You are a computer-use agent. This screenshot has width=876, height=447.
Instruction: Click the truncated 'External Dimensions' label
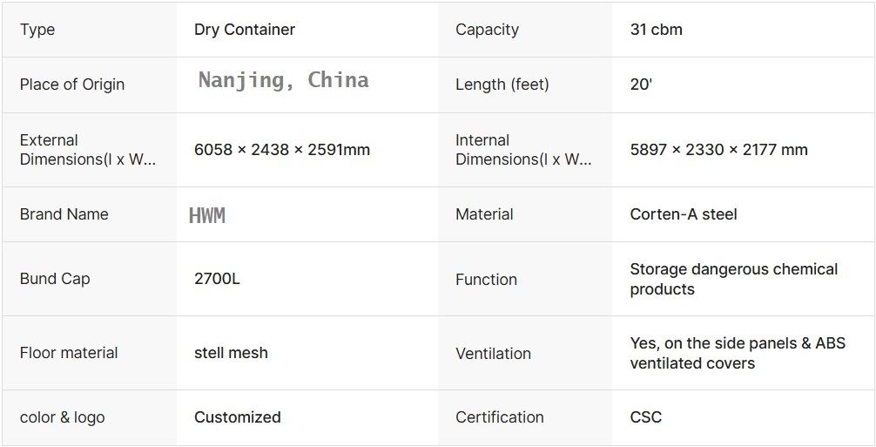(x=87, y=150)
